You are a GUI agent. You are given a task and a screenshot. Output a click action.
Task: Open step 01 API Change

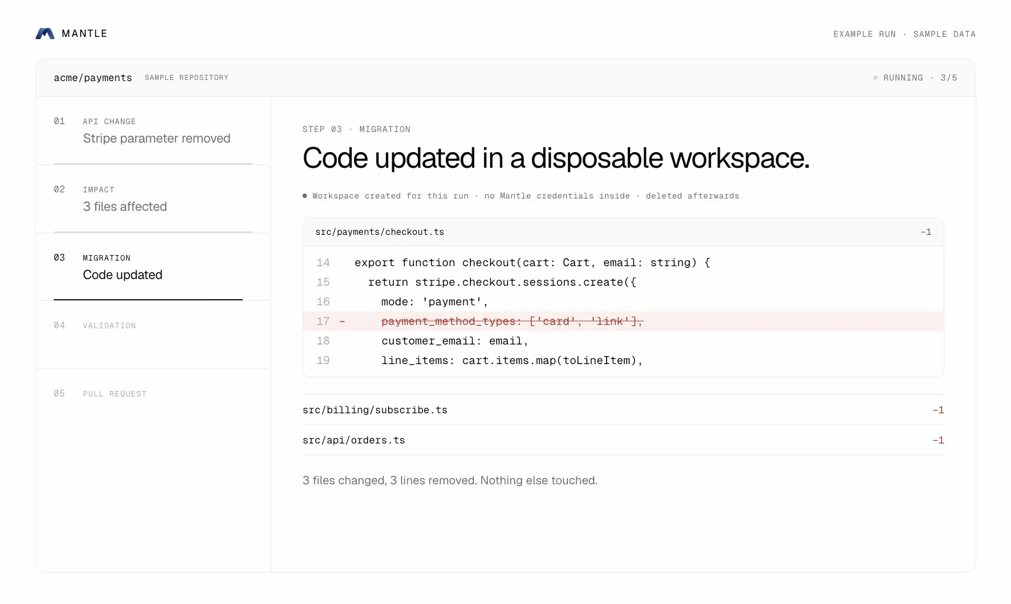click(153, 130)
